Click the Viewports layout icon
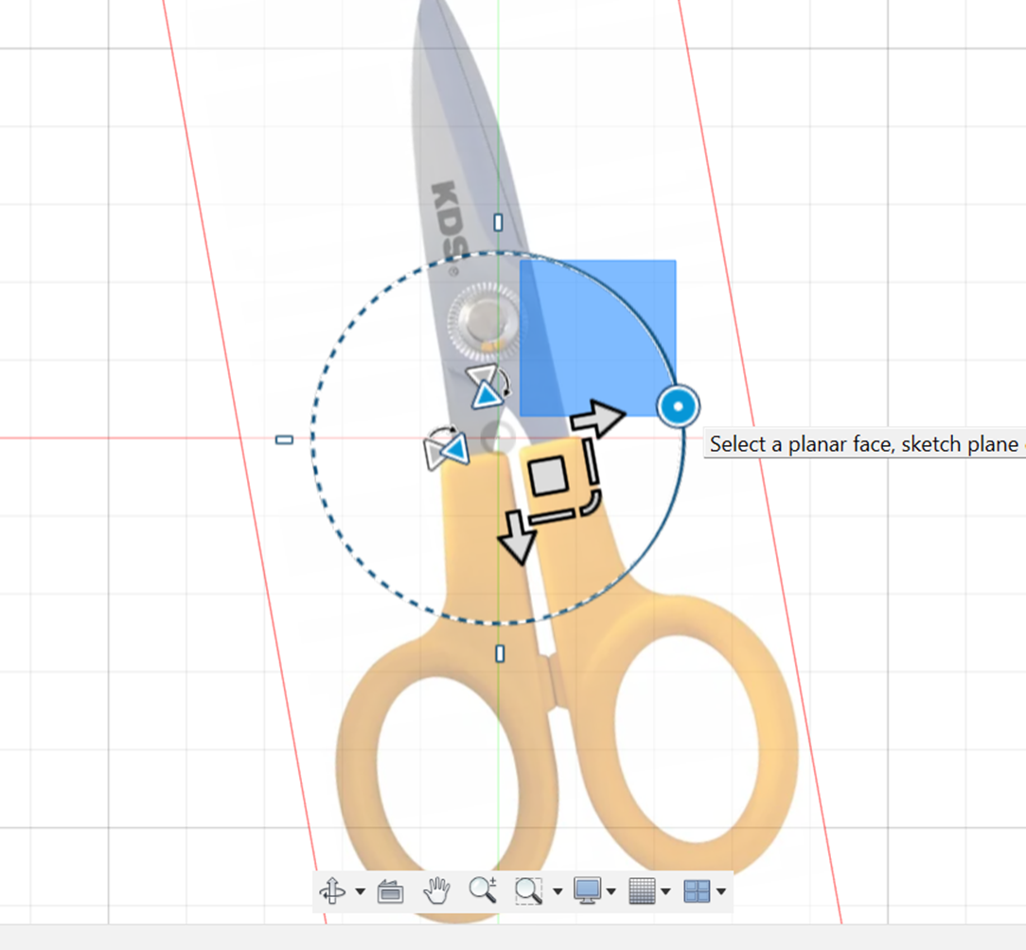The width and height of the screenshot is (1026, 950). tap(697, 890)
